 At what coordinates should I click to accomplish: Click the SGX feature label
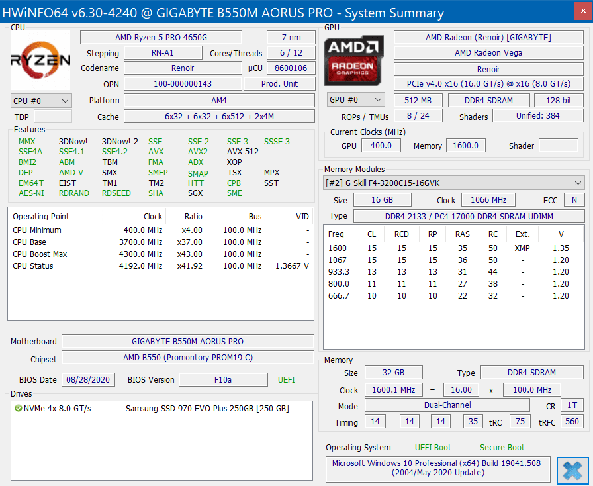click(195, 193)
